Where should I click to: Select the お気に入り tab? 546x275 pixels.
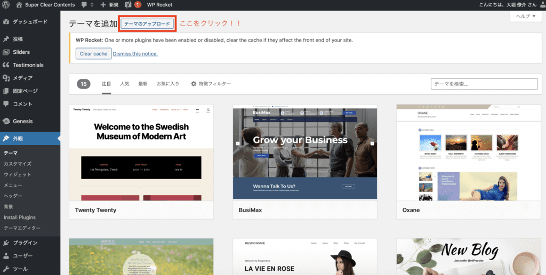pos(167,84)
